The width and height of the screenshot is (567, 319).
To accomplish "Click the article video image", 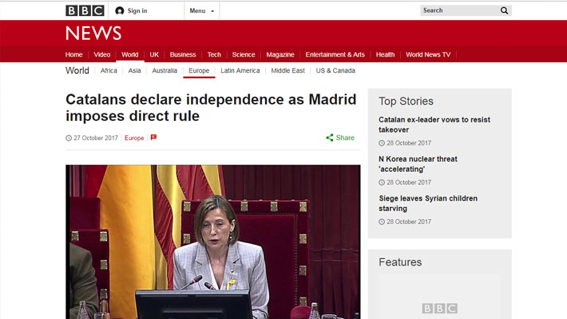I will point(213,242).
